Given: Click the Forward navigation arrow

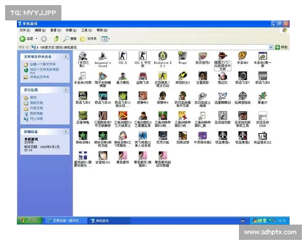Looking at the screenshot, I should (x=43, y=39).
